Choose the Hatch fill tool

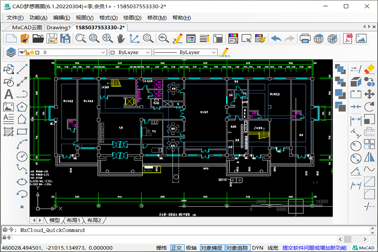click(x=8, y=131)
